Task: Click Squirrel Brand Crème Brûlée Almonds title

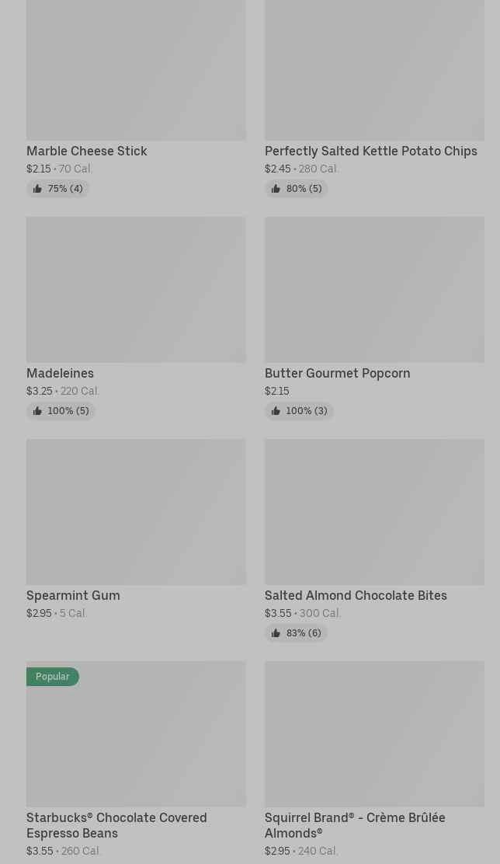Action: click(x=355, y=825)
